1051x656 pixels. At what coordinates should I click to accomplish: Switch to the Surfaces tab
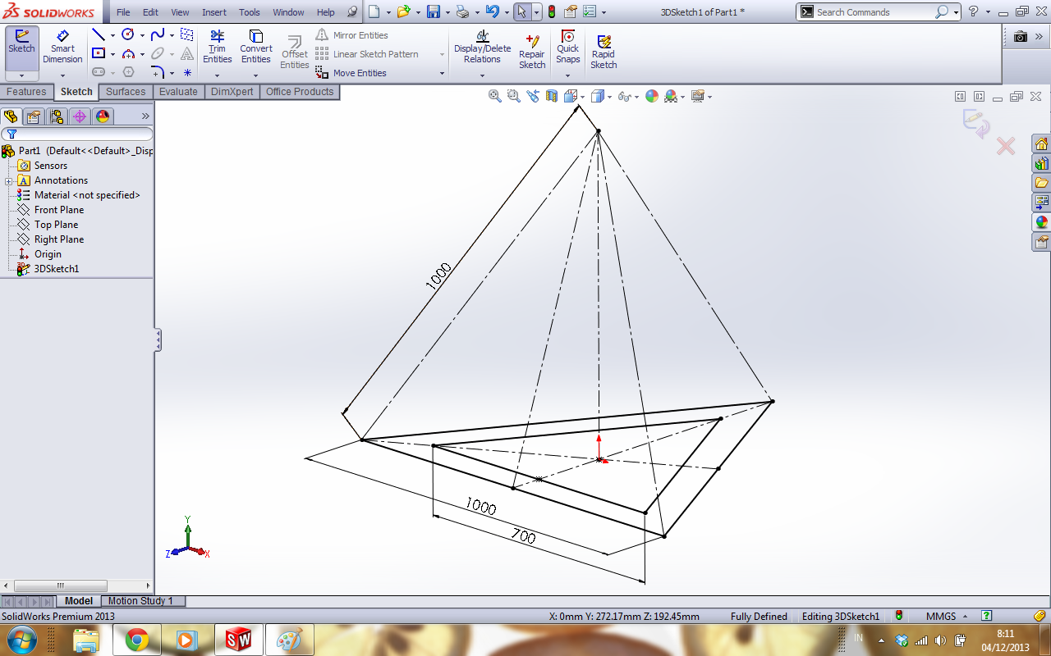coord(126,92)
